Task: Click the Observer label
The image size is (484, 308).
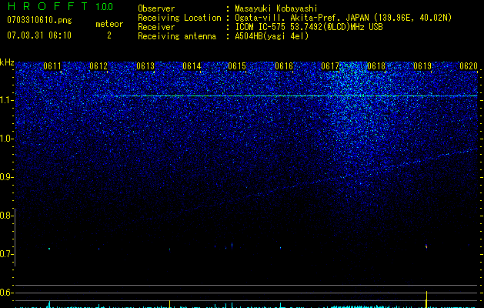Action: (x=156, y=8)
